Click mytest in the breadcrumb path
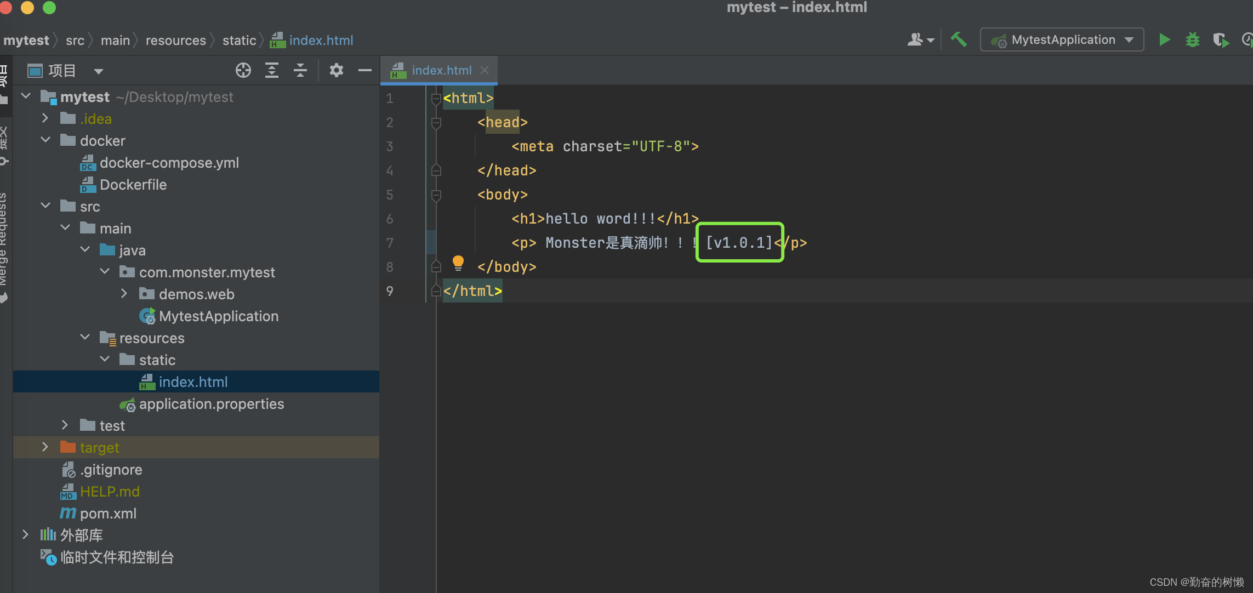This screenshot has width=1253, height=593. point(26,40)
